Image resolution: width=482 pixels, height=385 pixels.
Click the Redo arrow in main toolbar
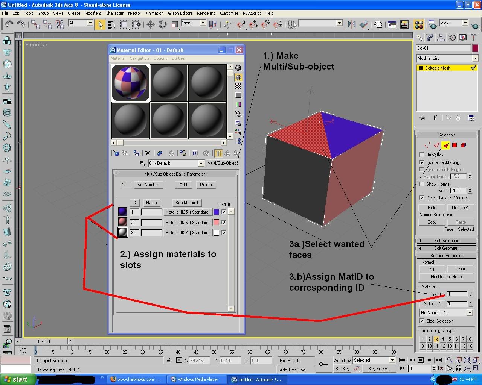coord(21,24)
